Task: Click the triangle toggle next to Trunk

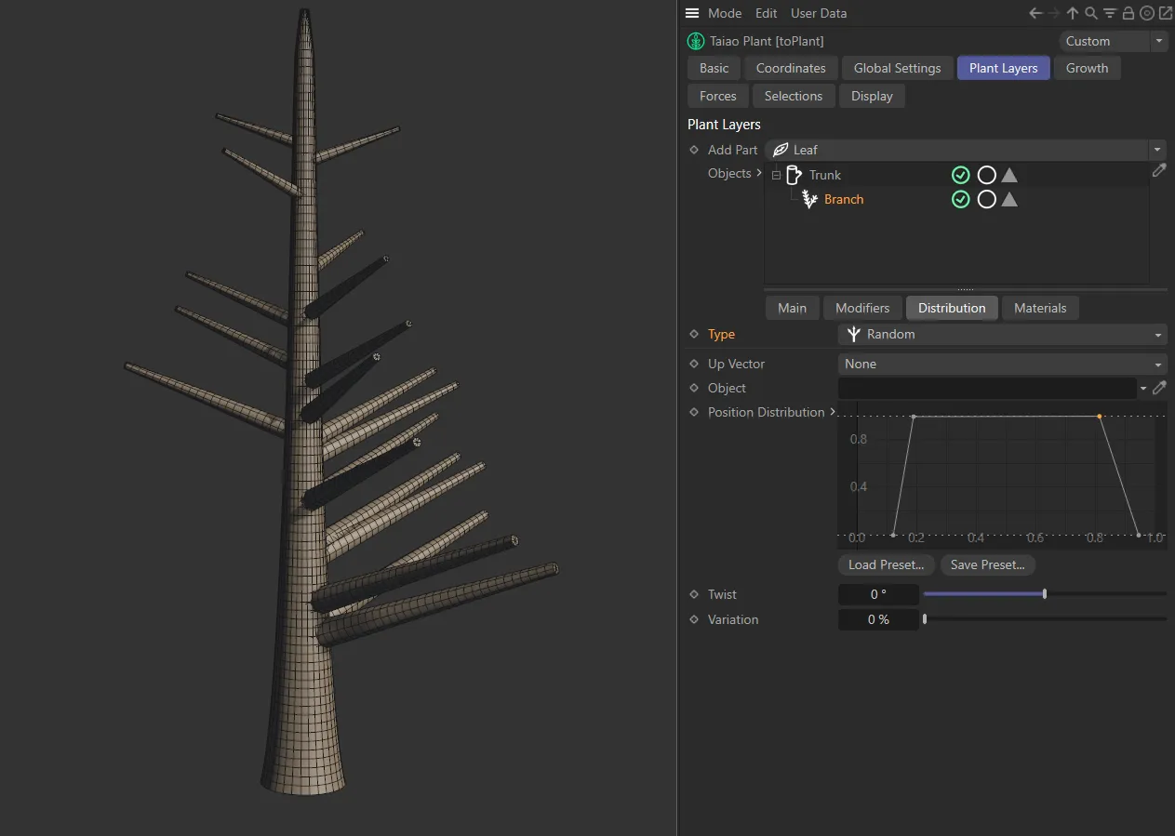Action: tap(1009, 175)
